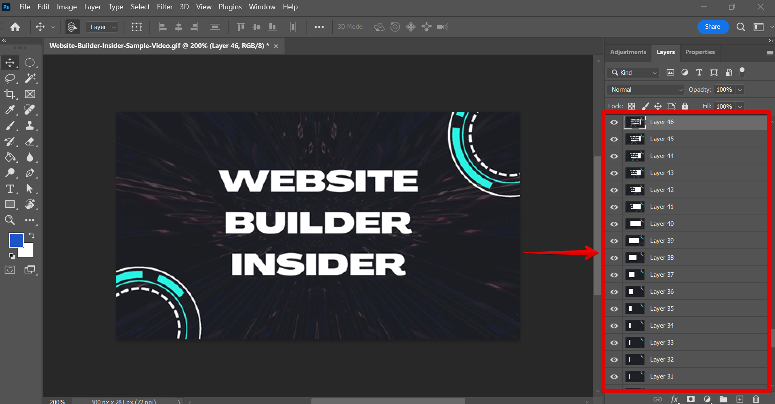
Task: Click the lock all layer icon
Action: [685, 106]
